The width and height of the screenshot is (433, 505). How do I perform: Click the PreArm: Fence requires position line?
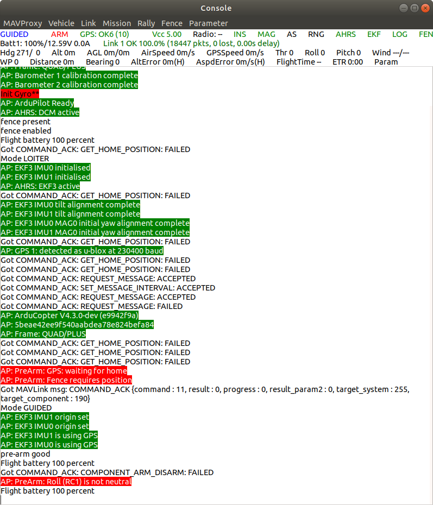pos(66,380)
